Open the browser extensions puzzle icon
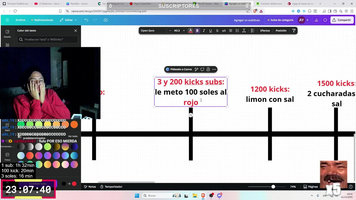Image resolution: width=356 pixels, height=200 pixels. [x=310, y=11]
